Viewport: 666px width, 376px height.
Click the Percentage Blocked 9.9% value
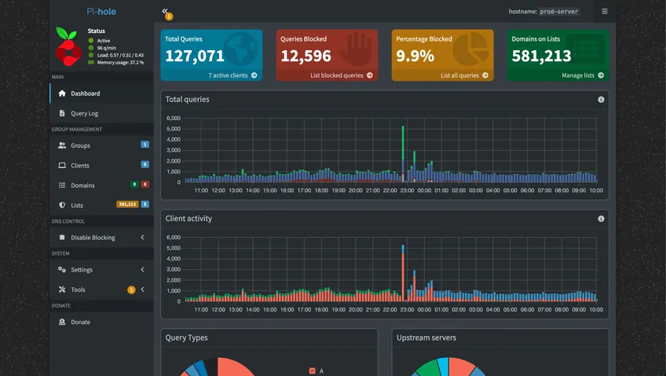tap(415, 56)
